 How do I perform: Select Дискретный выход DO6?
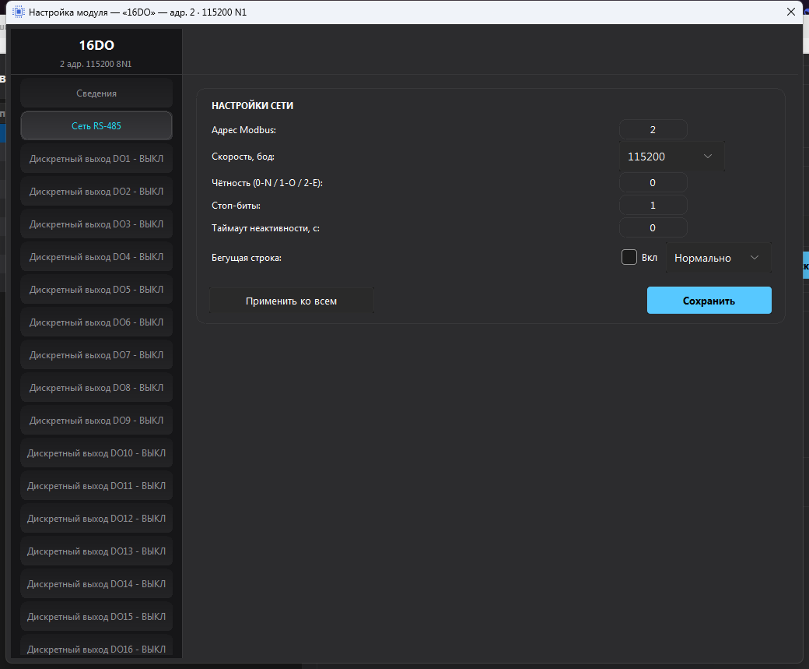96,322
